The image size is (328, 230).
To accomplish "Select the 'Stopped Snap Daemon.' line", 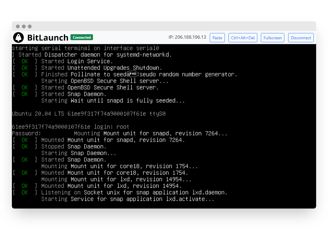I will 60,146.
